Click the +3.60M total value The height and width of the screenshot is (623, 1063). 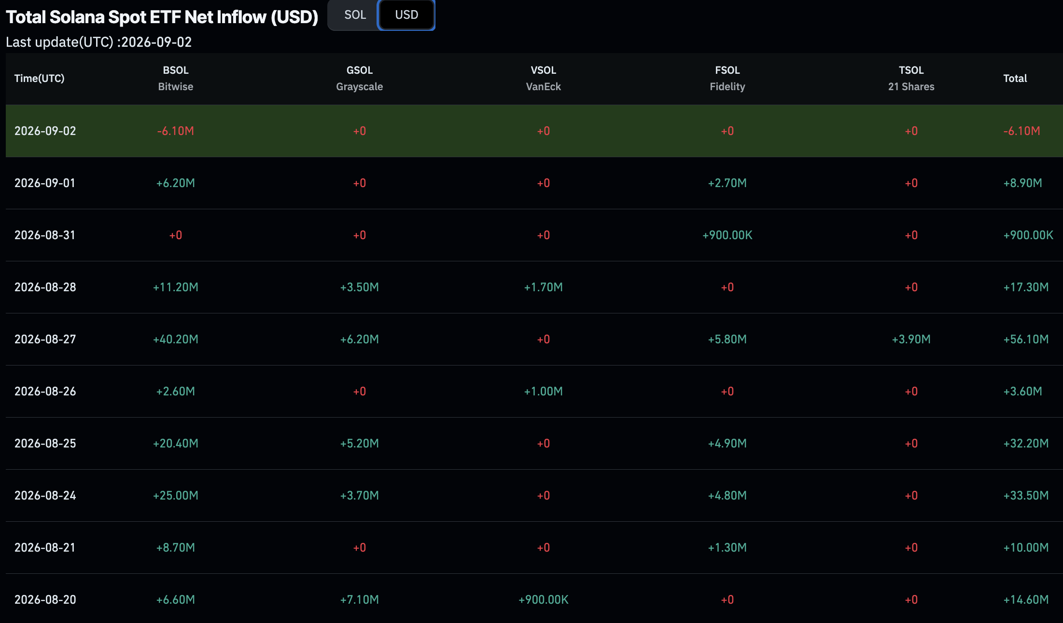(x=1023, y=391)
